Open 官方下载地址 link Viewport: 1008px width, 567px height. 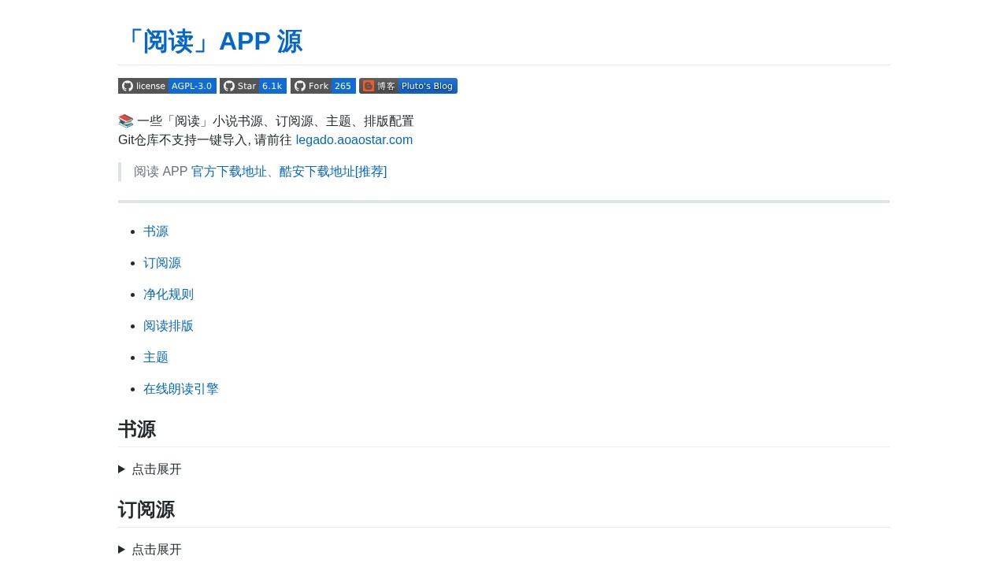(x=229, y=172)
